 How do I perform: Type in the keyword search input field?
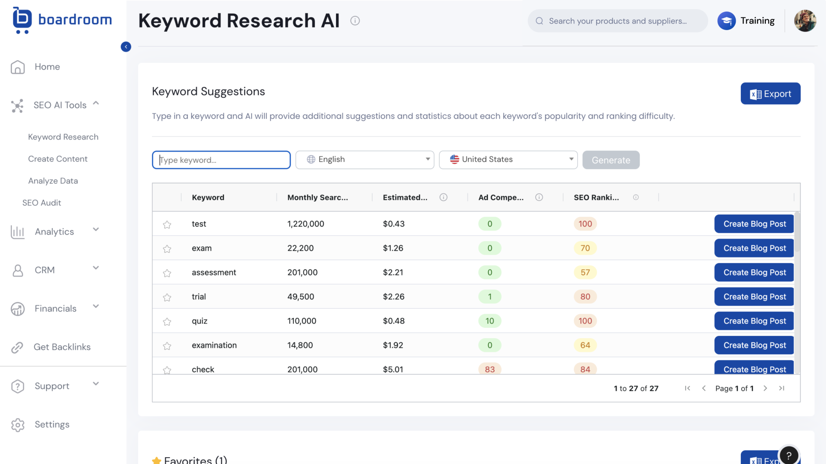[221, 159]
